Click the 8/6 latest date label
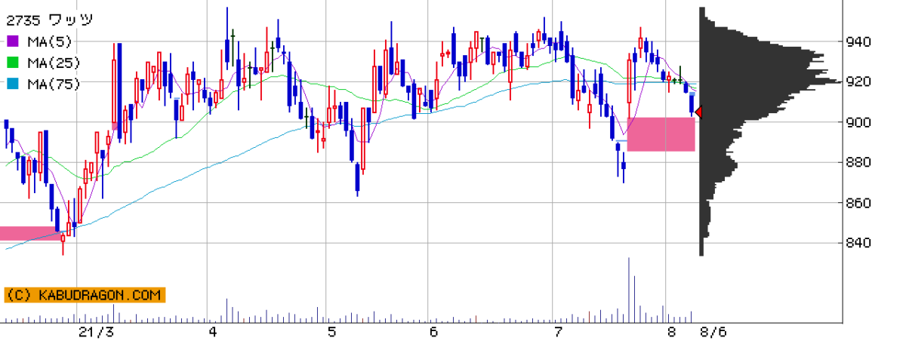Viewport: 906px width, 341px height. pyautogui.click(x=713, y=331)
